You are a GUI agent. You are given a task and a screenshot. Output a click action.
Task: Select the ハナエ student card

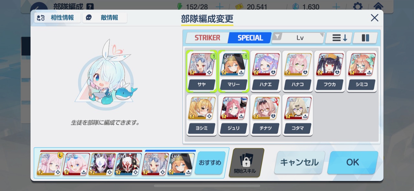coord(266,71)
